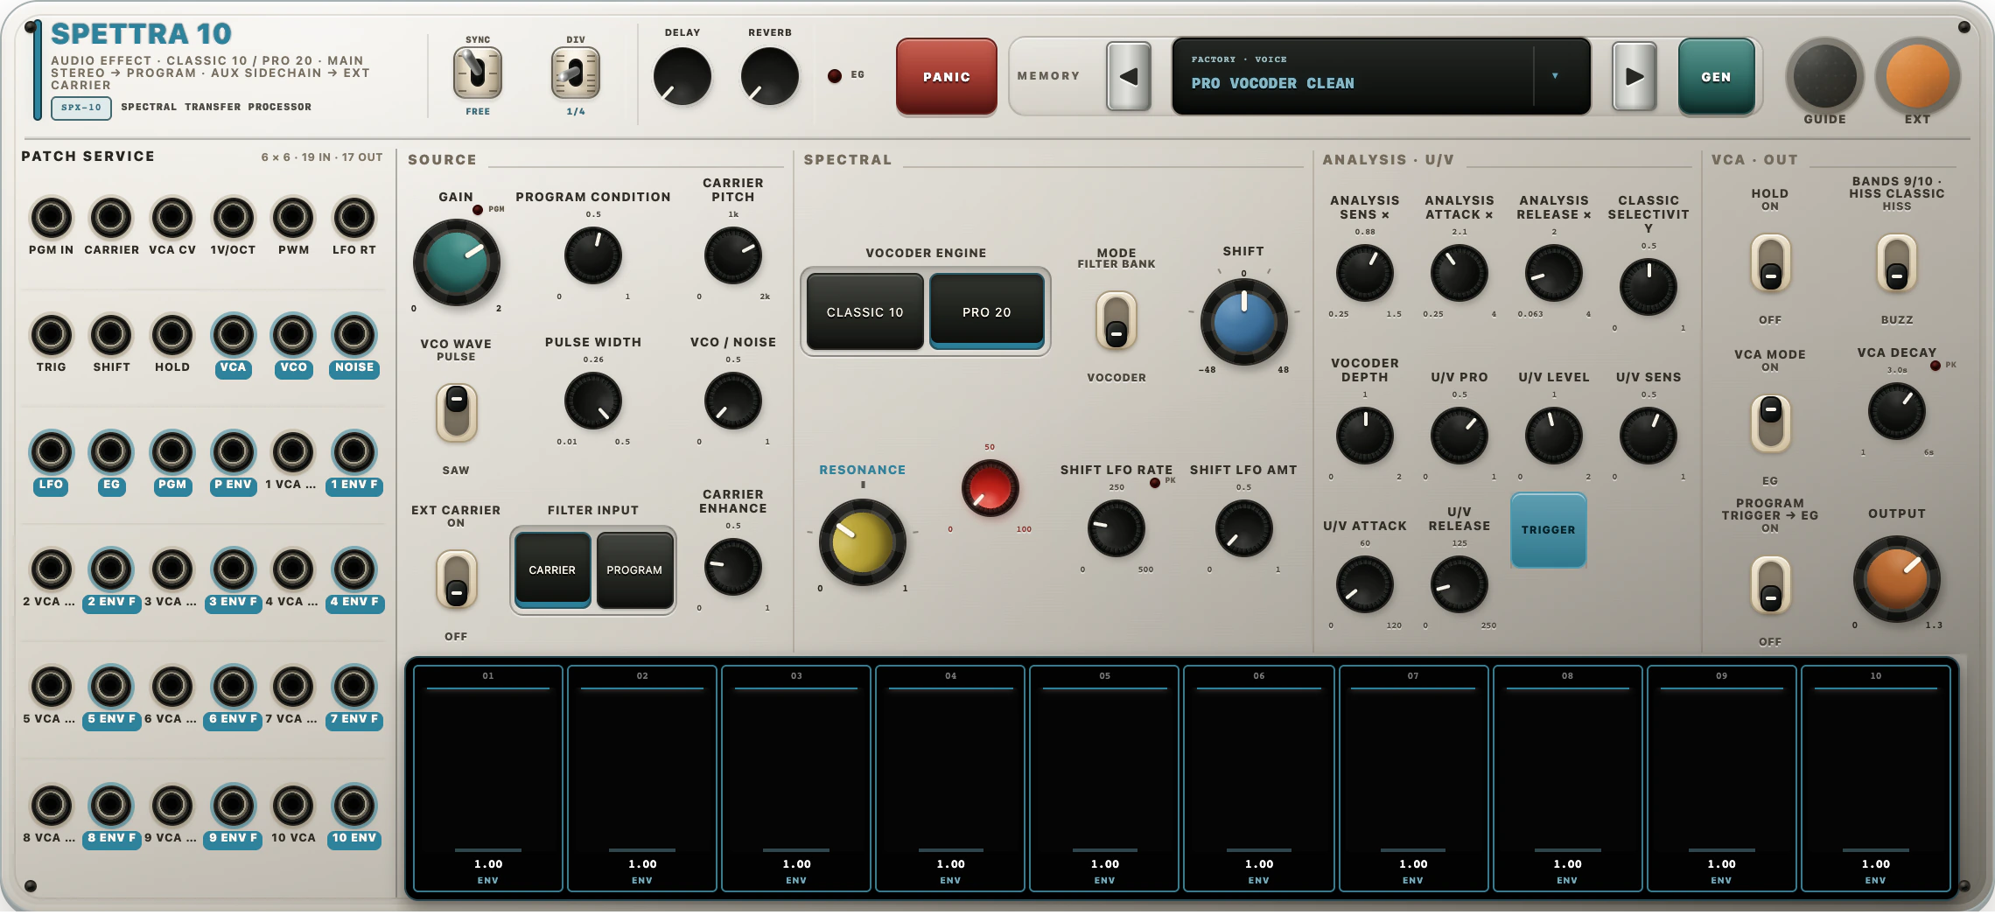Flip the SYNC toggle switch
The image size is (1995, 915).
(478, 73)
